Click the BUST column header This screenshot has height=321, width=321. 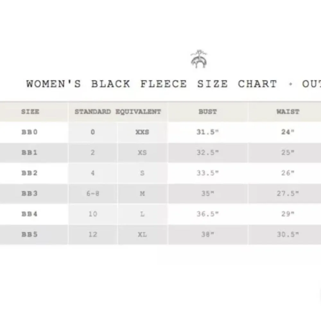click(x=208, y=112)
